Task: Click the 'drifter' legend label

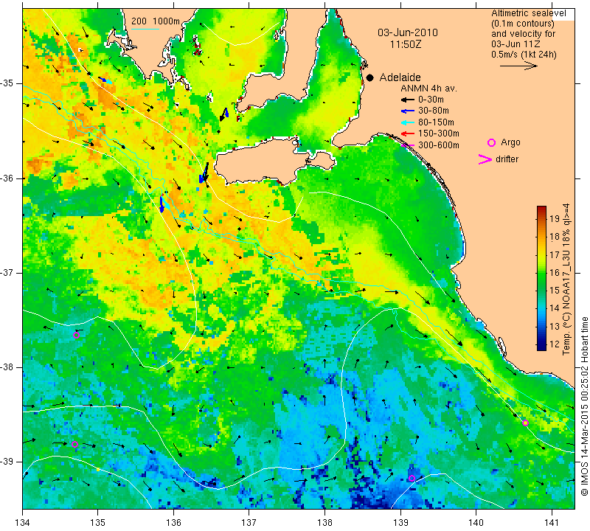Action: point(507,159)
